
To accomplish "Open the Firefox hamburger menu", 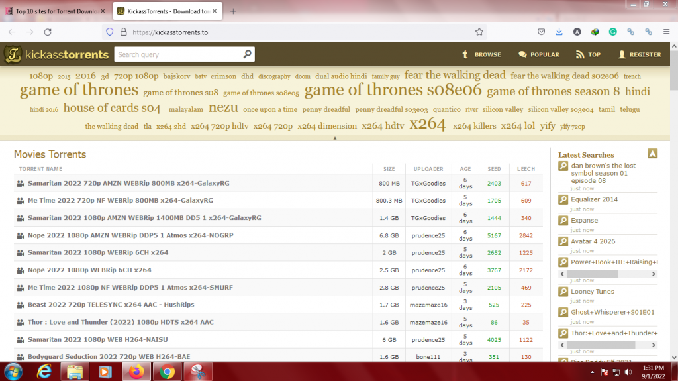I will [666, 32].
